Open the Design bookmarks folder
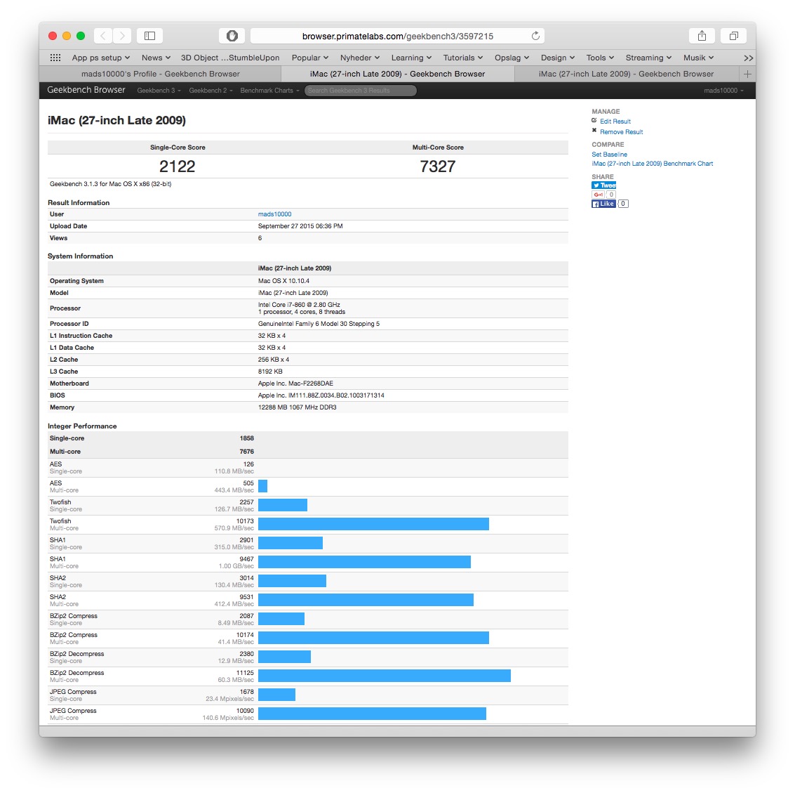Viewport: 795px width, 793px height. [558, 58]
